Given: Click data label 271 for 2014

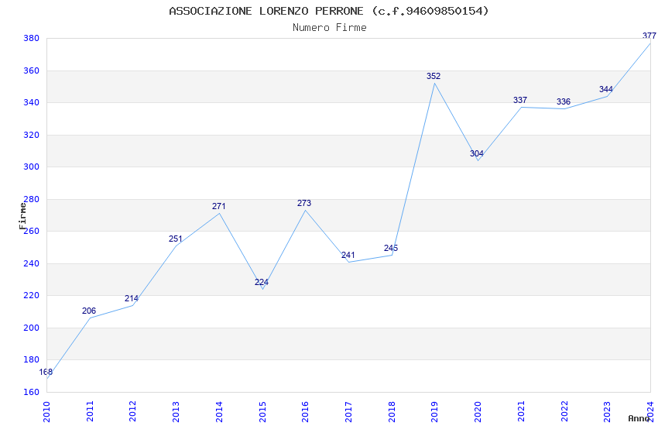Looking at the screenshot, I should 218,206.
